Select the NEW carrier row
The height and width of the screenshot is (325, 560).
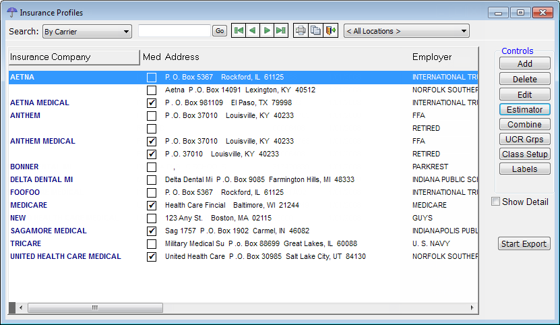pos(18,218)
